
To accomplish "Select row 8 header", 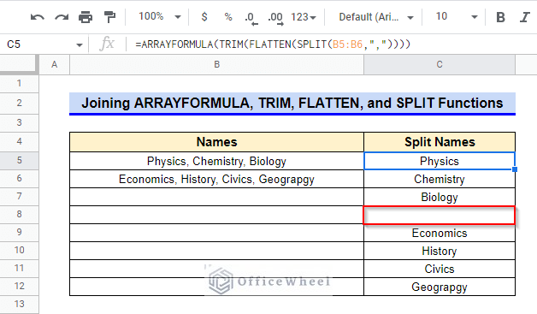I will tap(19, 214).
